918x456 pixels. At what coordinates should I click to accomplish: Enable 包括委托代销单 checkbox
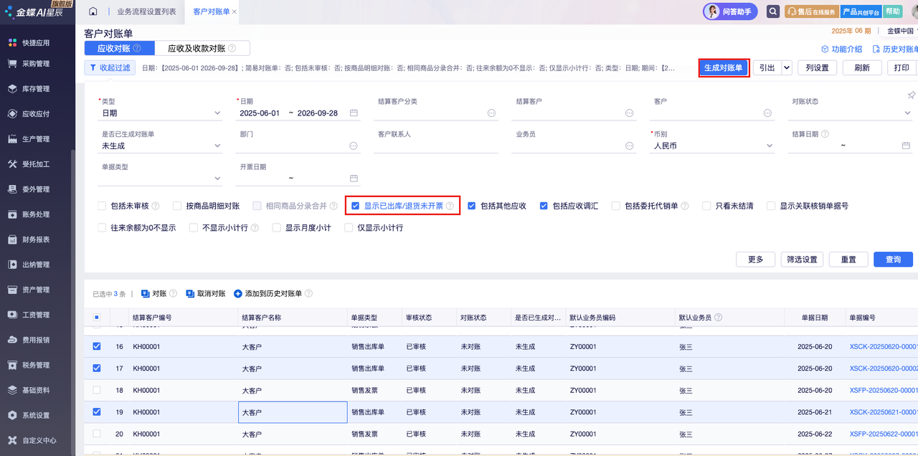616,206
